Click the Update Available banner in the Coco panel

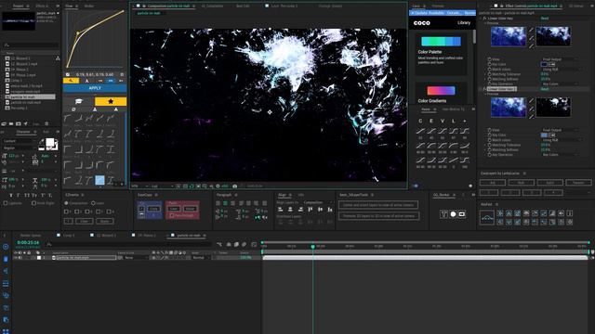click(x=443, y=13)
